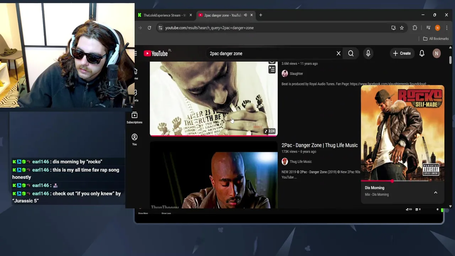This screenshot has width=455, height=256.
Task: Click the NEW 2019 description snippet
Action: [321, 174]
